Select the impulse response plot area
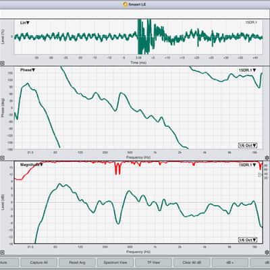 coord(138,36)
